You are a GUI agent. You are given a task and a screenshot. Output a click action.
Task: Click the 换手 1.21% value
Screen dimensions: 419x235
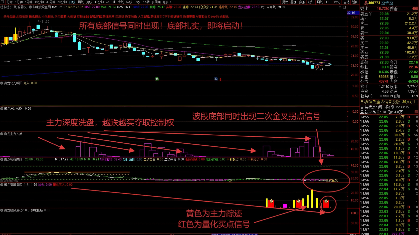384,87
